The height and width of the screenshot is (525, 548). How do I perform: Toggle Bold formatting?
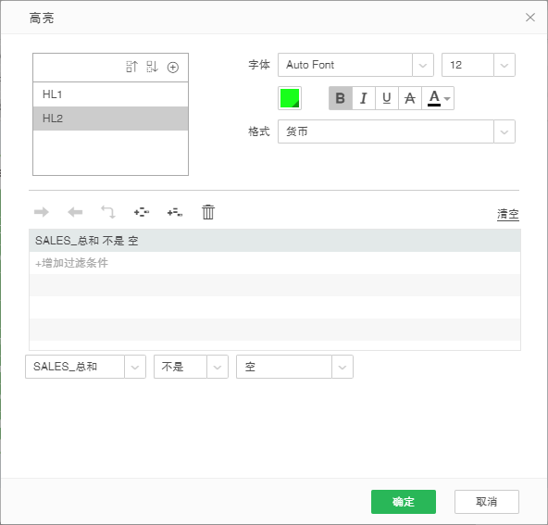coord(341,98)
